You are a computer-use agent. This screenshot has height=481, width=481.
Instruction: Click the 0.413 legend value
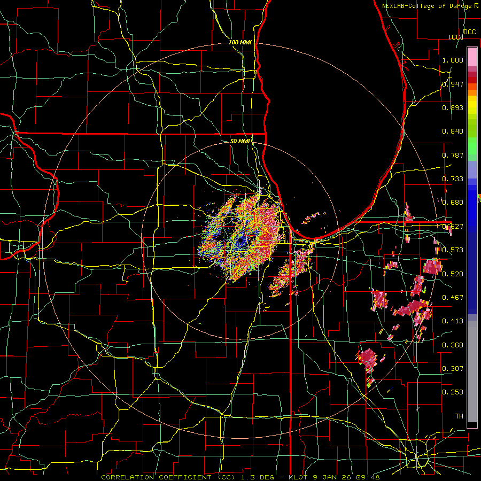click(x=453, y=321)
